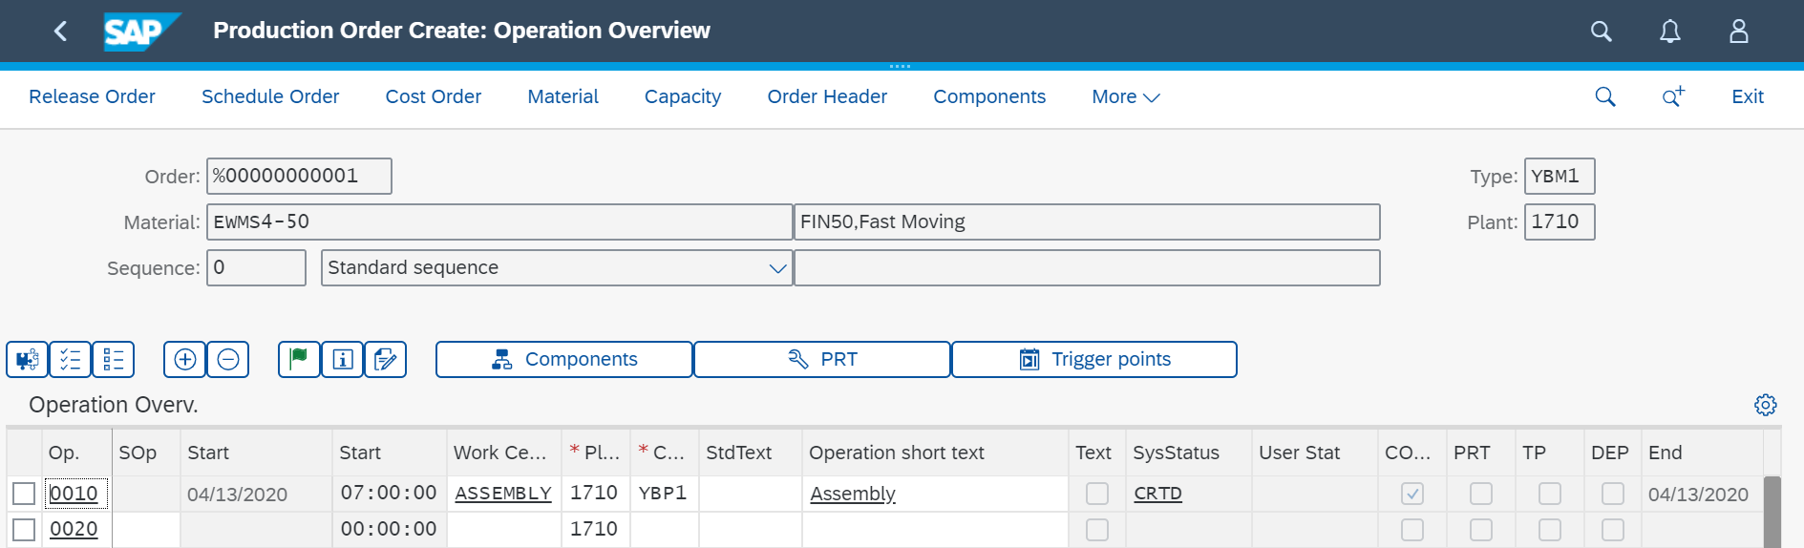Click the minus circle delete icon

pos(228,360)
